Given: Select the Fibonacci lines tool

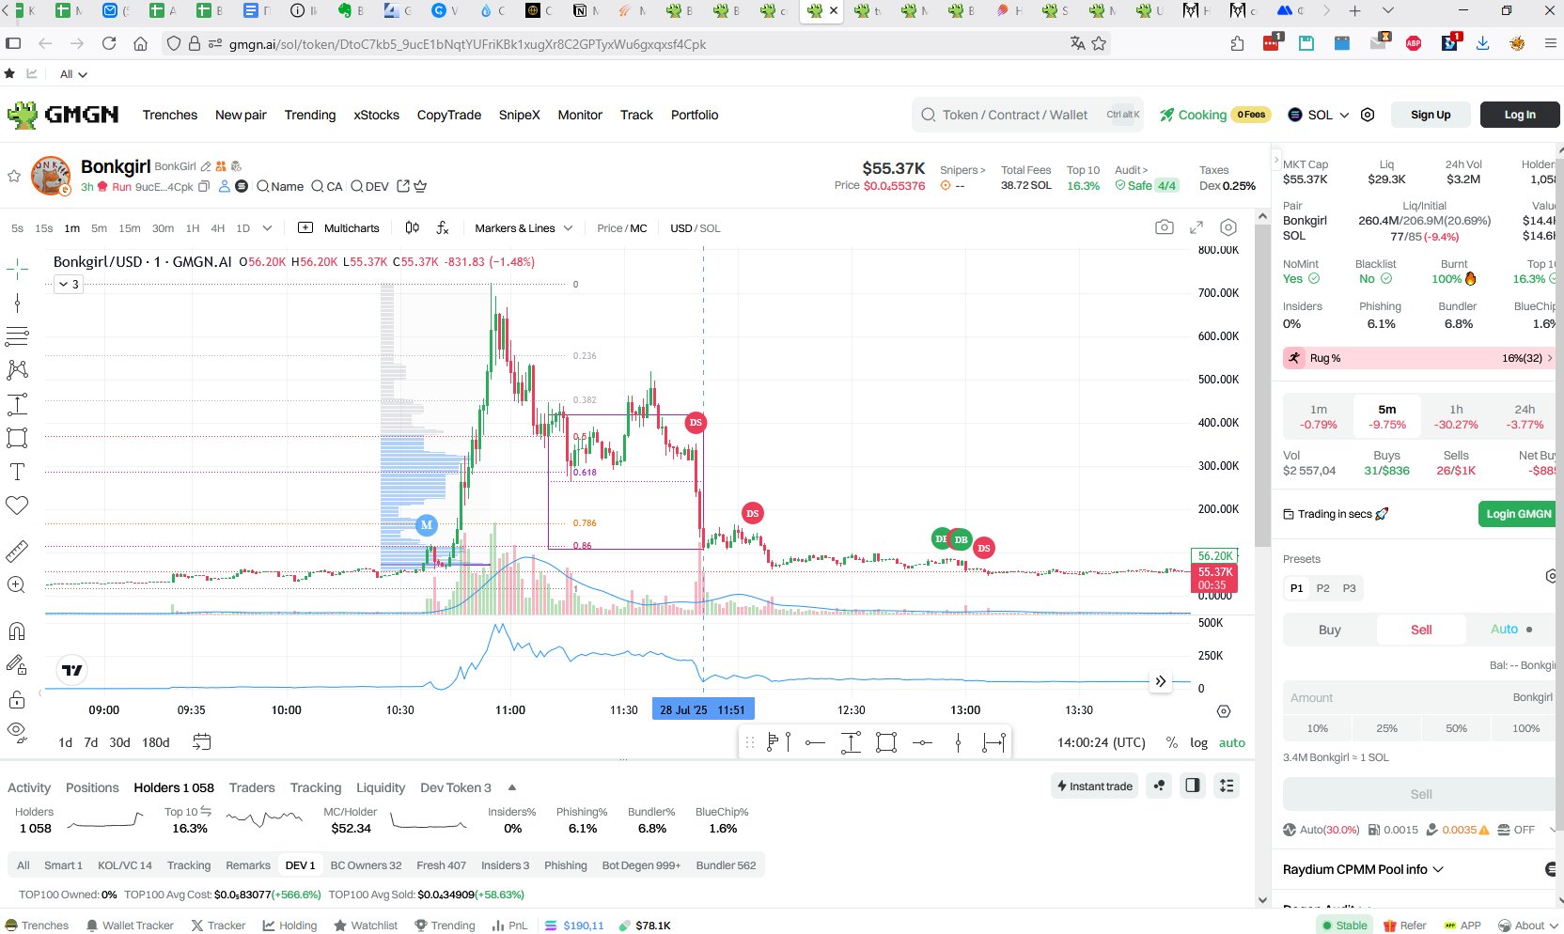Looking at the screenshot, I should (17, 335).
